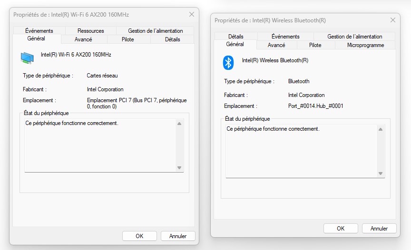The image size is (411, 250).
Task: Open Gestion de l'alimentation in Wi-Fi window
Action: coord(155,31)
